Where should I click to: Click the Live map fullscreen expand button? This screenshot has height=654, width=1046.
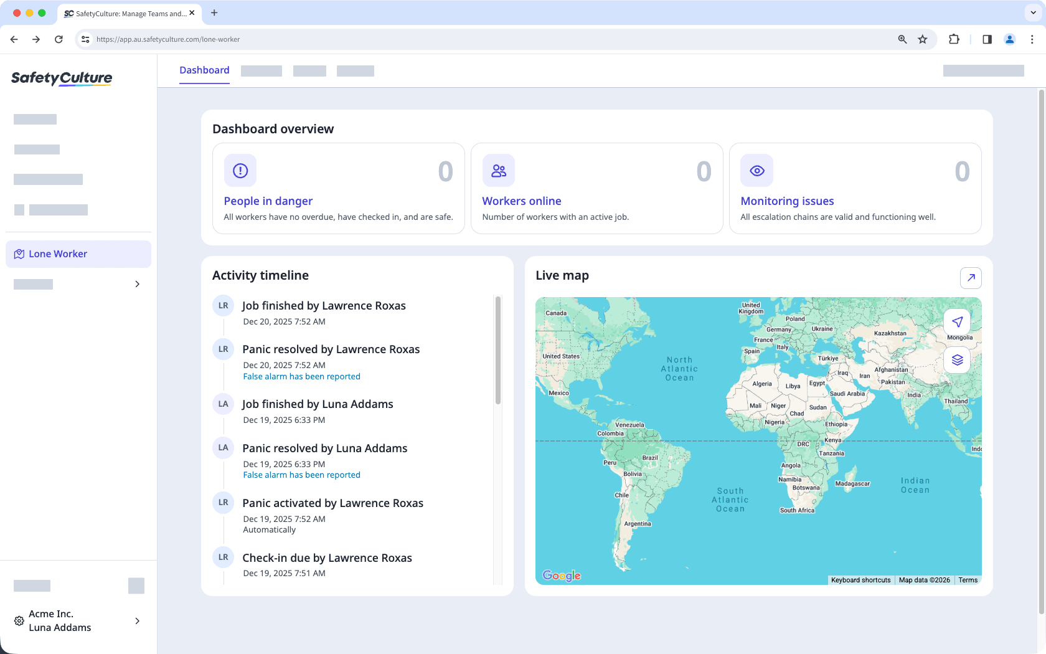tap(971, 278)
